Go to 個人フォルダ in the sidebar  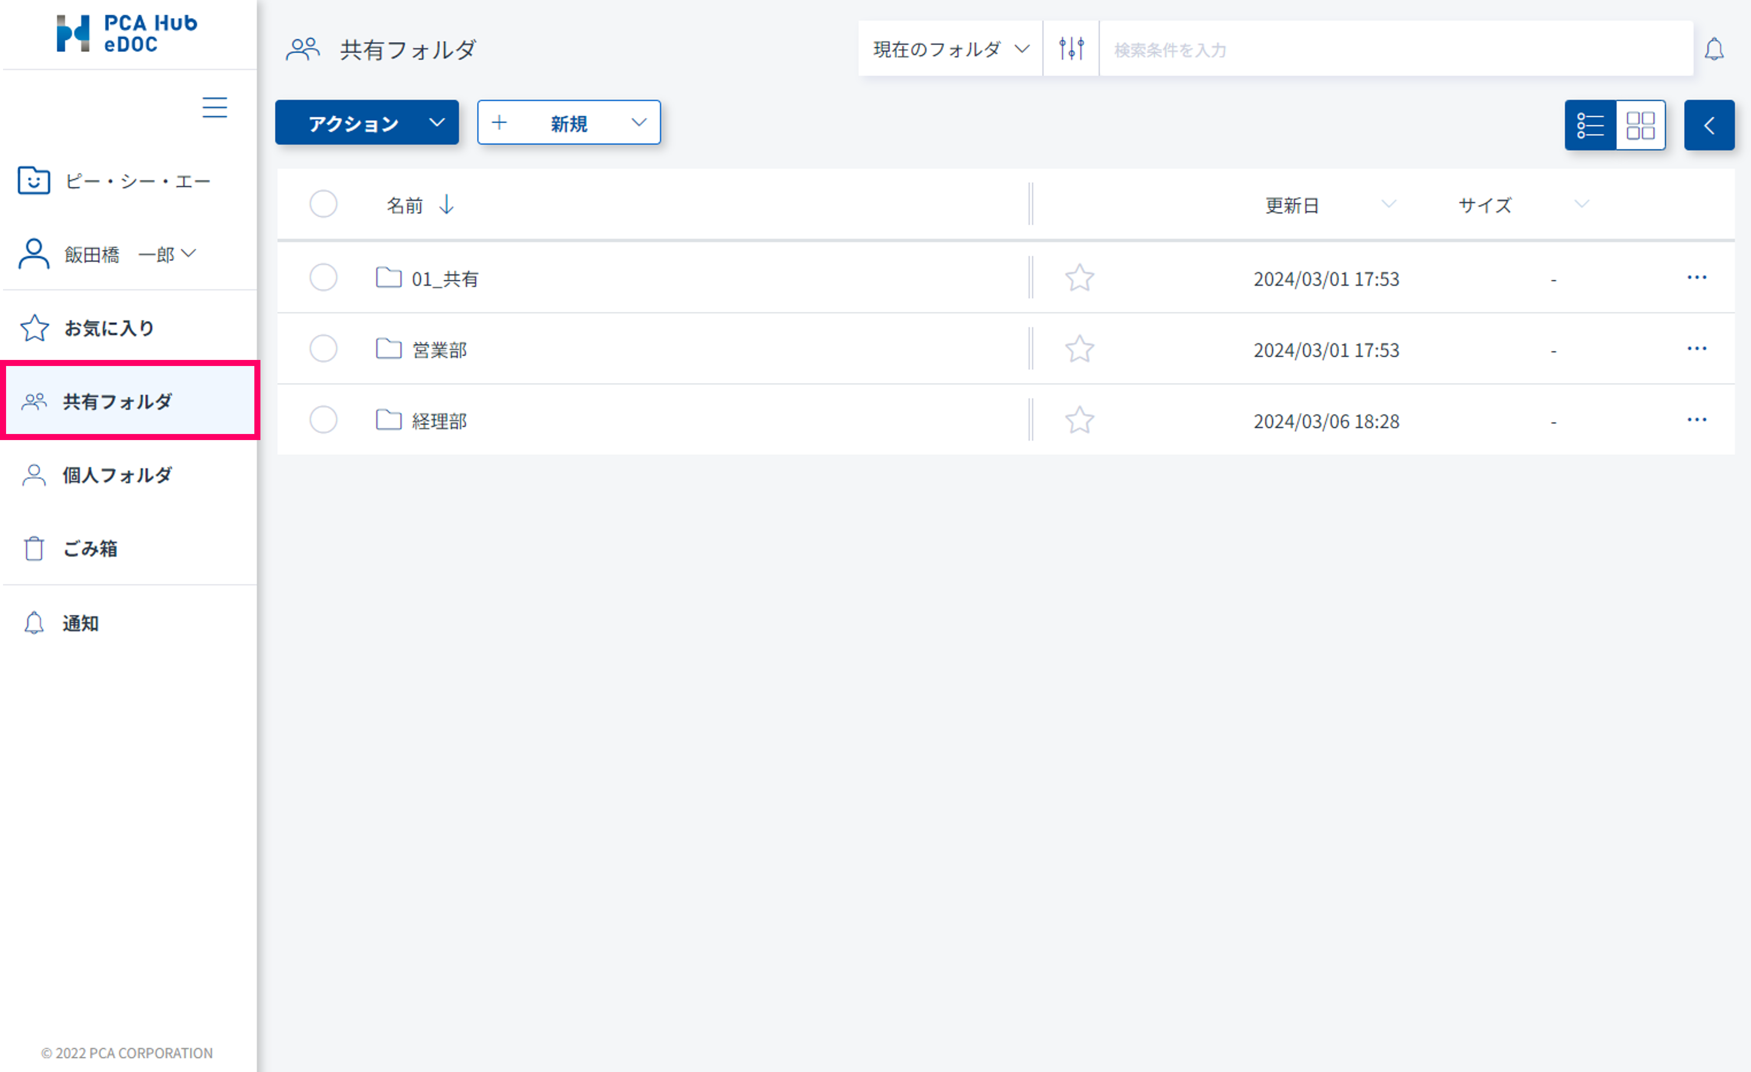click(x=117, y=475)
